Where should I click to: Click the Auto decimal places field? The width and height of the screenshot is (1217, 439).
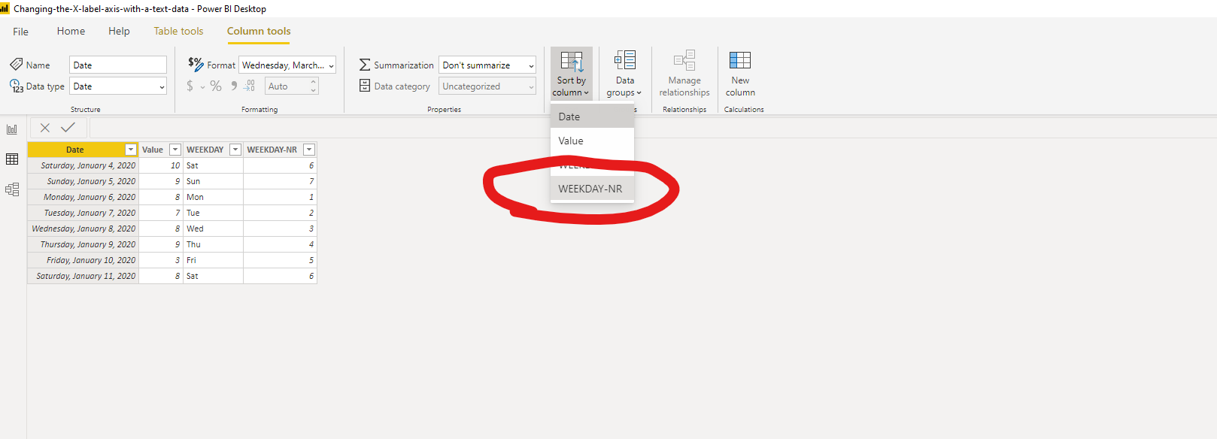point(287,86)
